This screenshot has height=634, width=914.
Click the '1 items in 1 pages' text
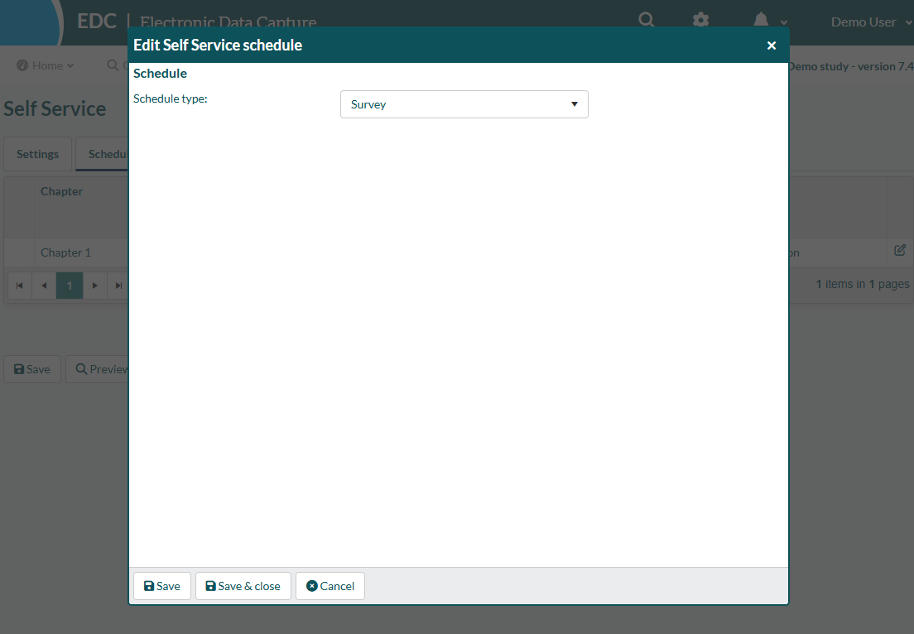[862, 284]
